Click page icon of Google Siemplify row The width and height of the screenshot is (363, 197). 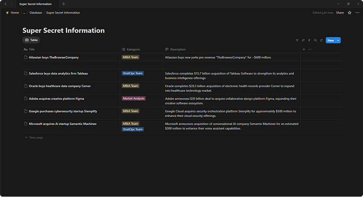click(x=26, y=111)
